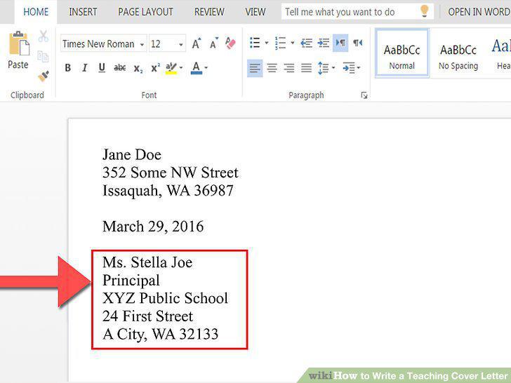Click the Superscript icon

pos(155,68)
